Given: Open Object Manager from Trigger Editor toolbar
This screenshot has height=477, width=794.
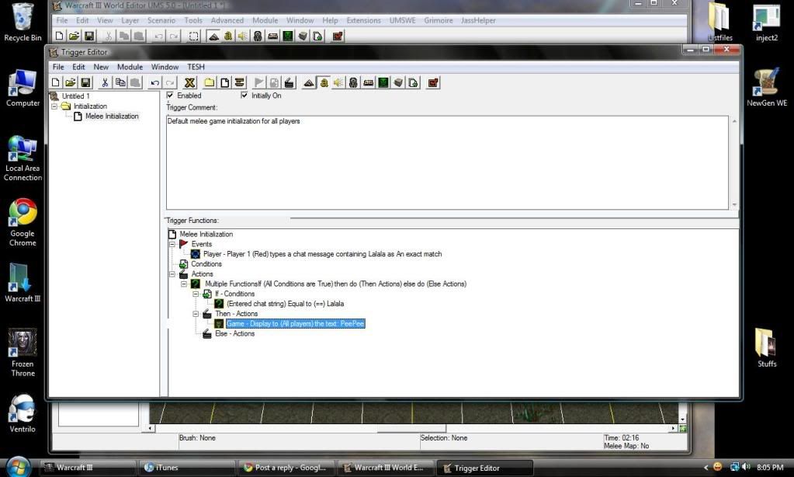Looking at the screenshot, I should (x=398, y=82).
